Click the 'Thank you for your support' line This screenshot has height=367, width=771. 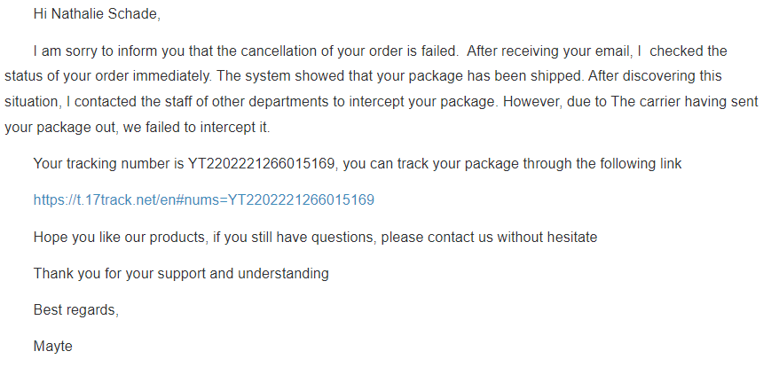pos(181,273)
